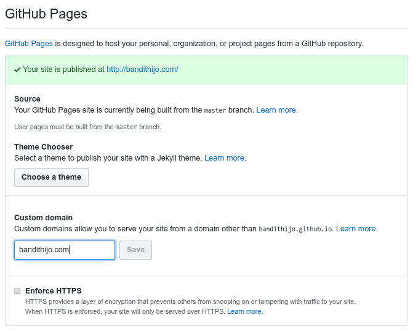Open Learn more link for Theme Chooser
This screenshot has height=331, width=413.
point(225,158)
